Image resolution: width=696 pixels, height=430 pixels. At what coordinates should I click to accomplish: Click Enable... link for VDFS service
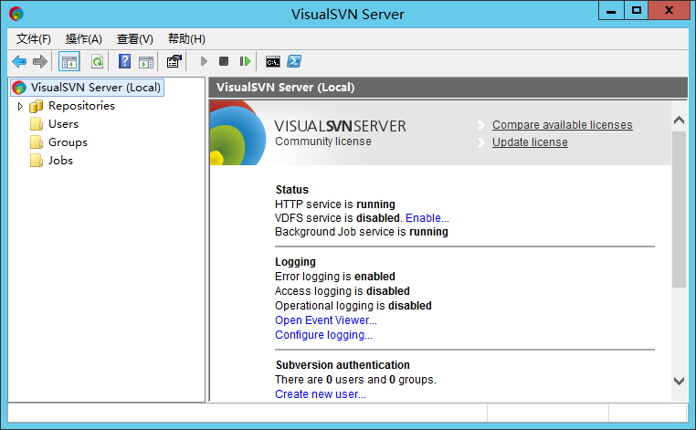click(427, 218)
